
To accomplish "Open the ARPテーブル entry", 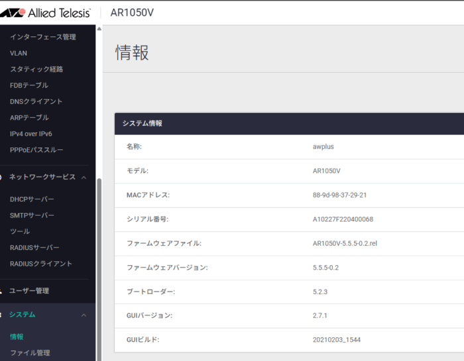I will click(30, 118).
